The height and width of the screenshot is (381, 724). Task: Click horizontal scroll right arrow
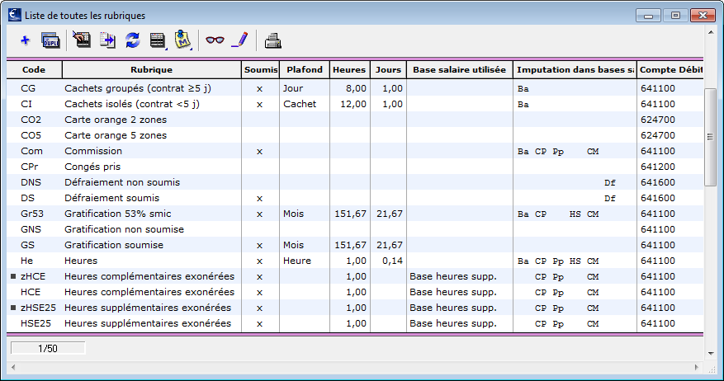pos(696,367)
